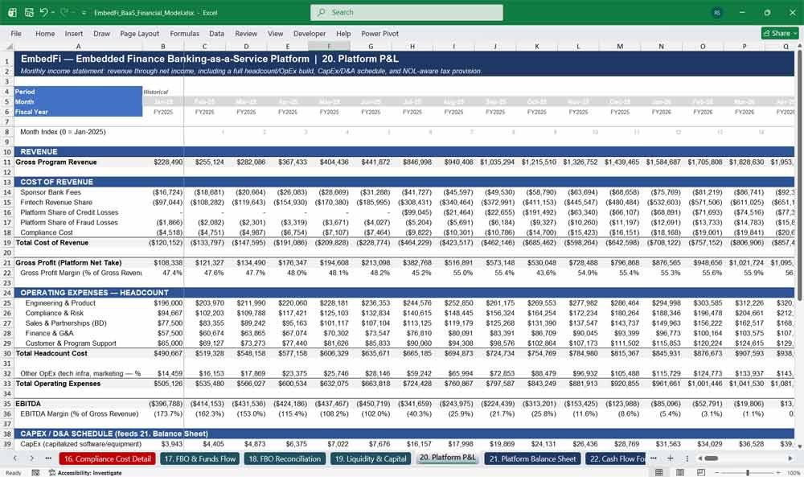This screenshot has height=477, width=804.
Task: Open the Review ribbon tab
Action: 246,33
